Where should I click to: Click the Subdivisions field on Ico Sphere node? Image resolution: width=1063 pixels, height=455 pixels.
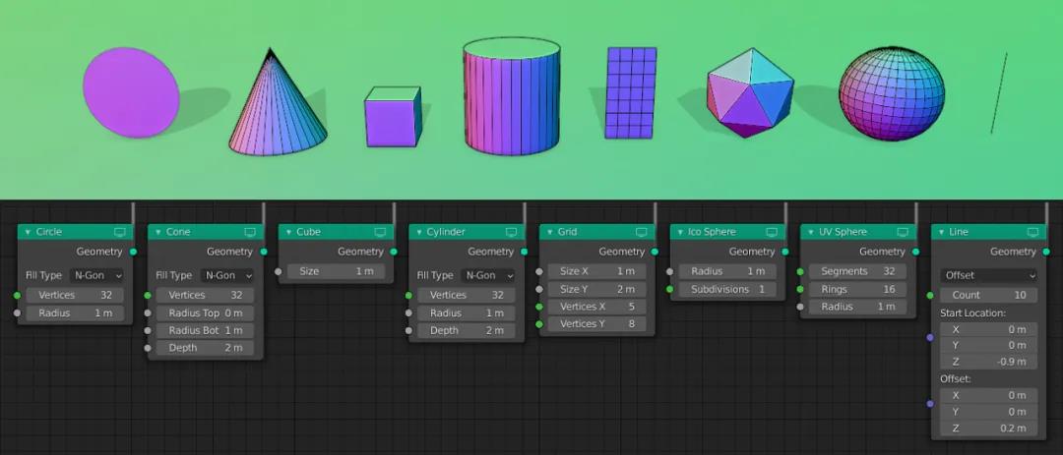[x=724, y=290]
